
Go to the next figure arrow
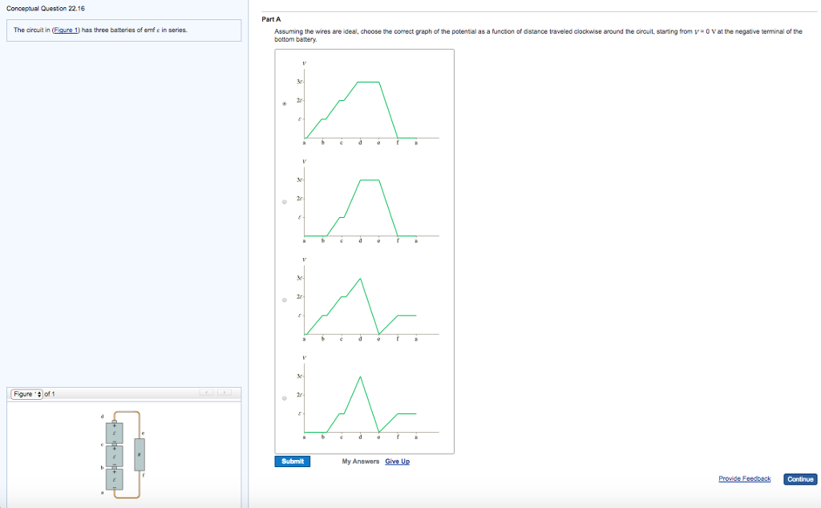[225, 393]
